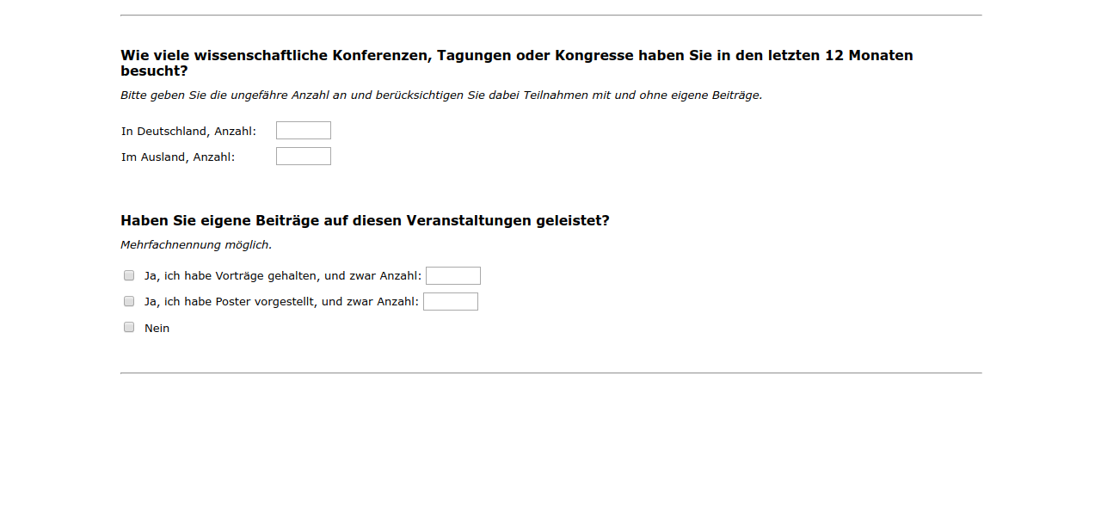Click heading 'Haben Sie eigene Beiträge' question
This screenshot has height=517, width=1101.
click(x=365, y=221)
